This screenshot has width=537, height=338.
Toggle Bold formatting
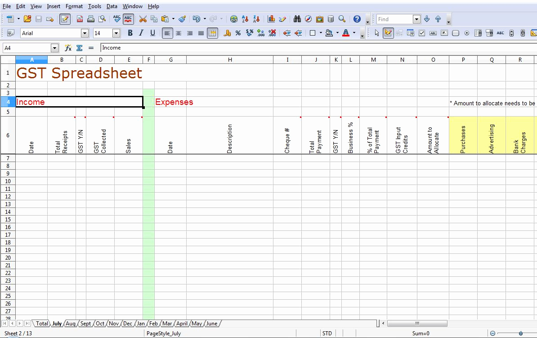point(130,33)
